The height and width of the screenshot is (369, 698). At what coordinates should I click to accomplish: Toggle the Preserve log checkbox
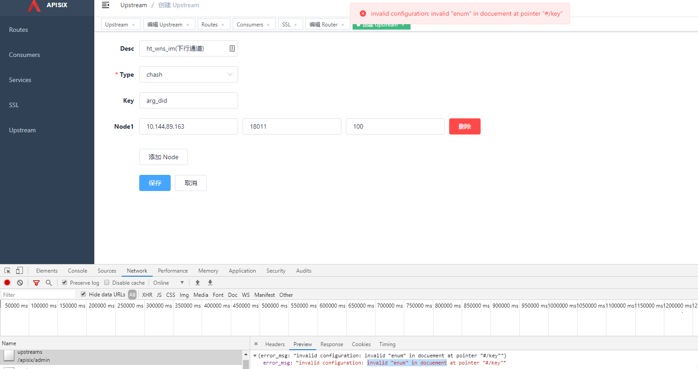[63, 282]
